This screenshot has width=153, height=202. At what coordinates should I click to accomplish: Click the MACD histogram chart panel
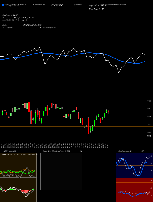coord(18,190)
